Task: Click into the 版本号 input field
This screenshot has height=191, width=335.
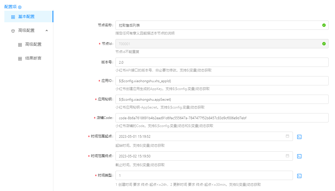Action: point(222,62)
